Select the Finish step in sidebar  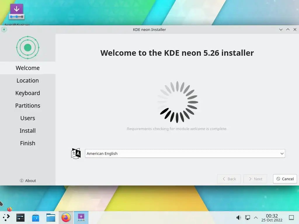coord(28,143)
